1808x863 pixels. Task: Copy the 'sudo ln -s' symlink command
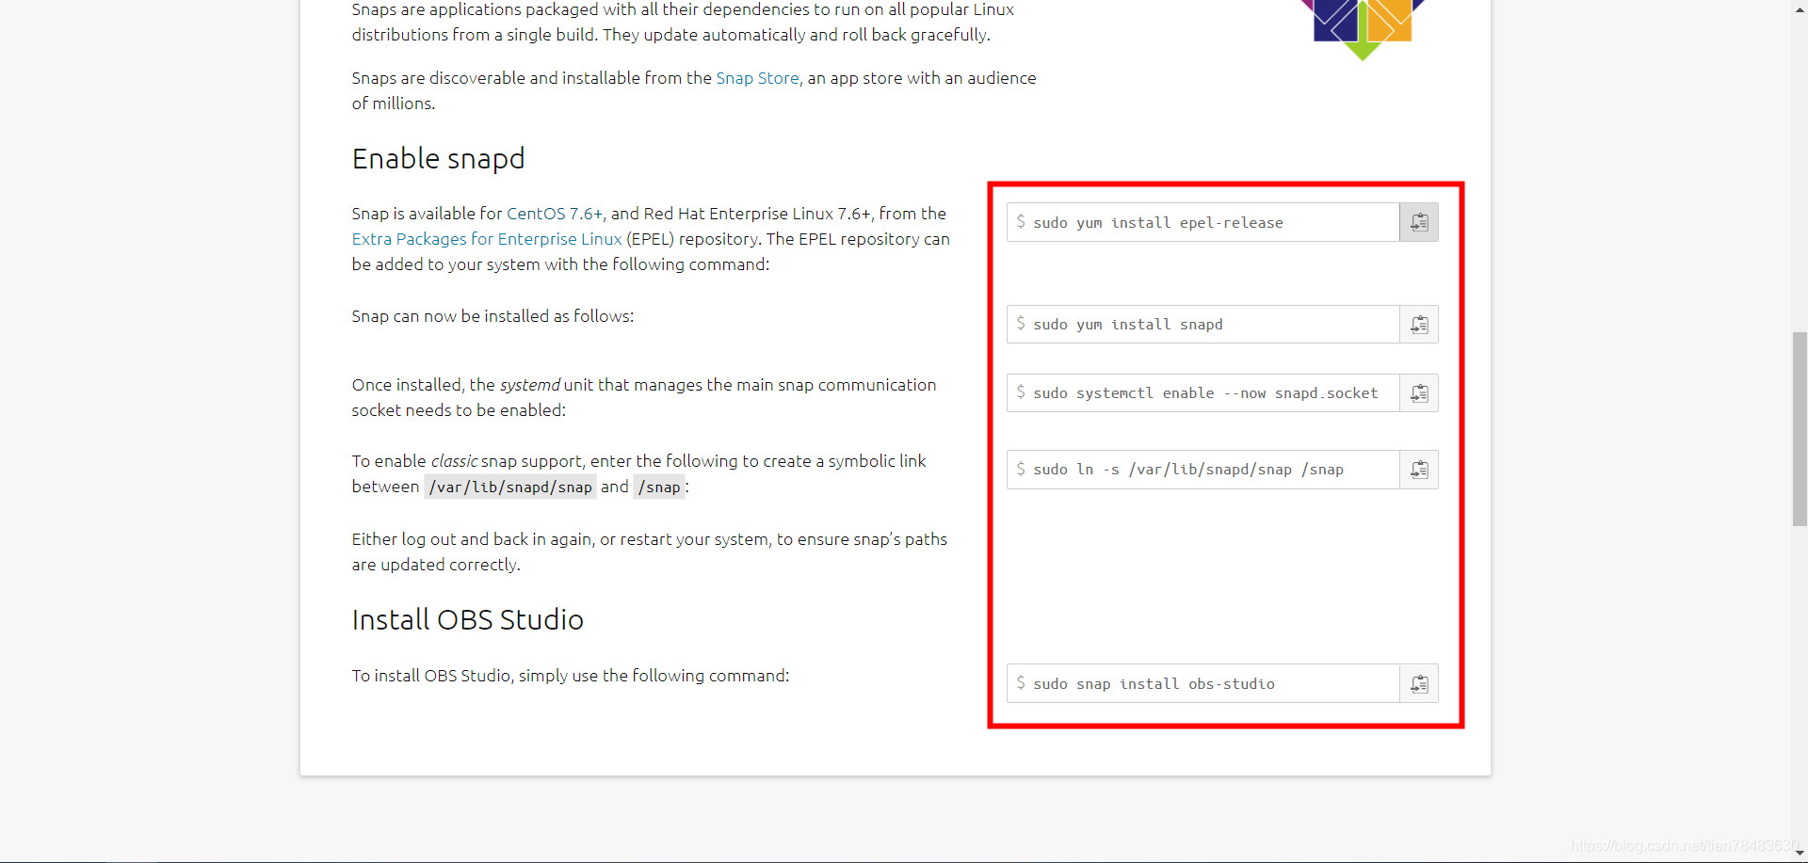pyautogui.click(x=1419, y=470)
